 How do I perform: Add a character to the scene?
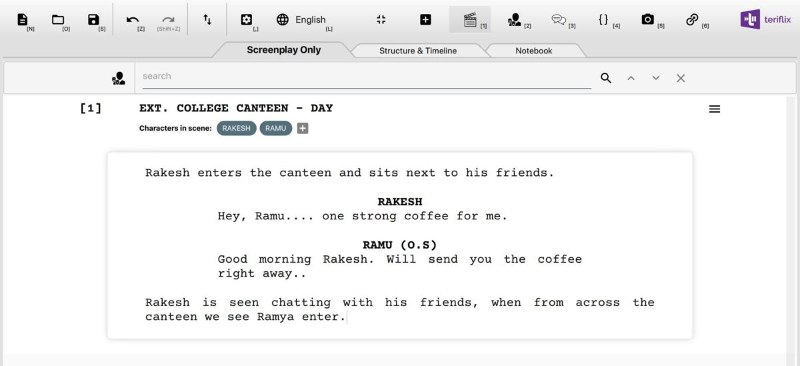(x=303, y=129)
